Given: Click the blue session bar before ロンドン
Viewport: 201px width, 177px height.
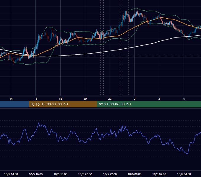Looking at the screenshot, I should click(x=14, y=104).
